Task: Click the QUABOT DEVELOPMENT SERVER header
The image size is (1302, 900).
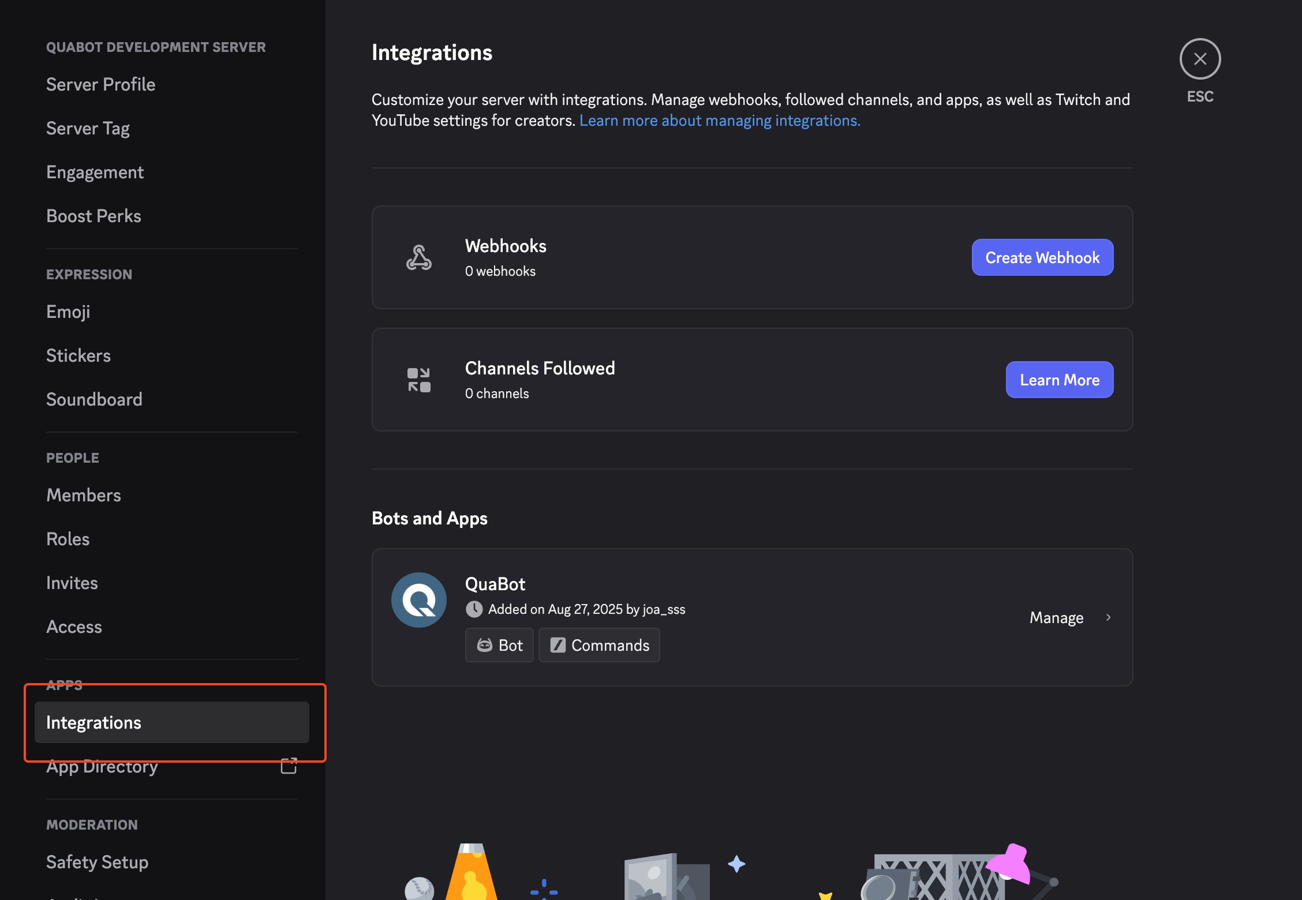Action: point(156,47)
